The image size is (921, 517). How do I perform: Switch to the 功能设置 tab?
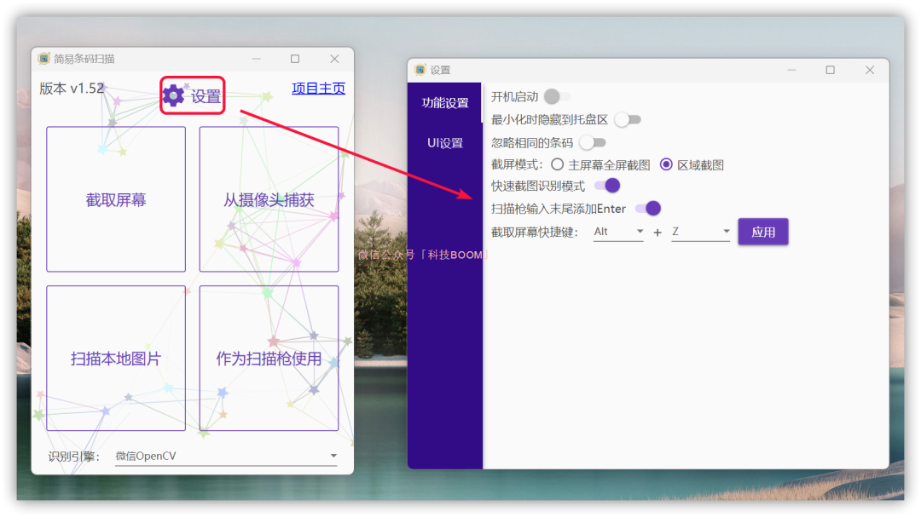[x=445, y=103]
